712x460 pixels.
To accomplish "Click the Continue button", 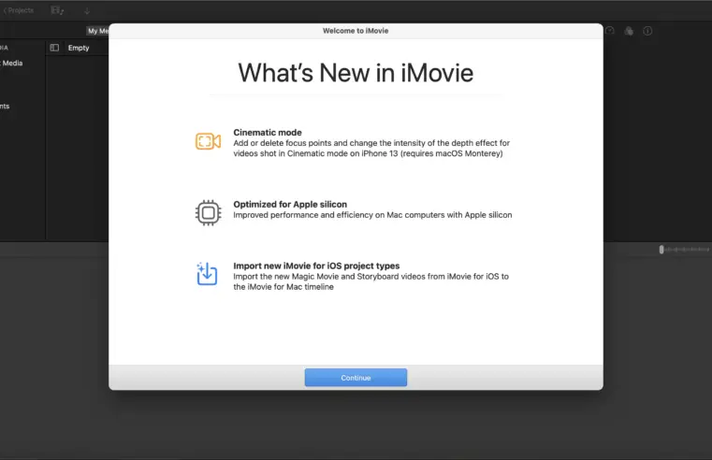I will coord(356,378).
